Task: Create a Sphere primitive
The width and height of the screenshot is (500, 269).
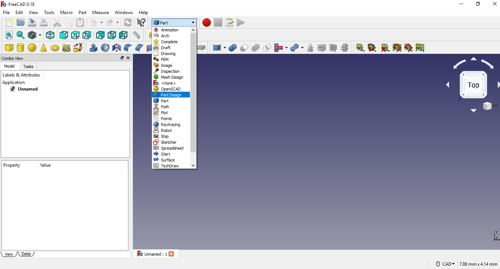Action: [32, 48]
